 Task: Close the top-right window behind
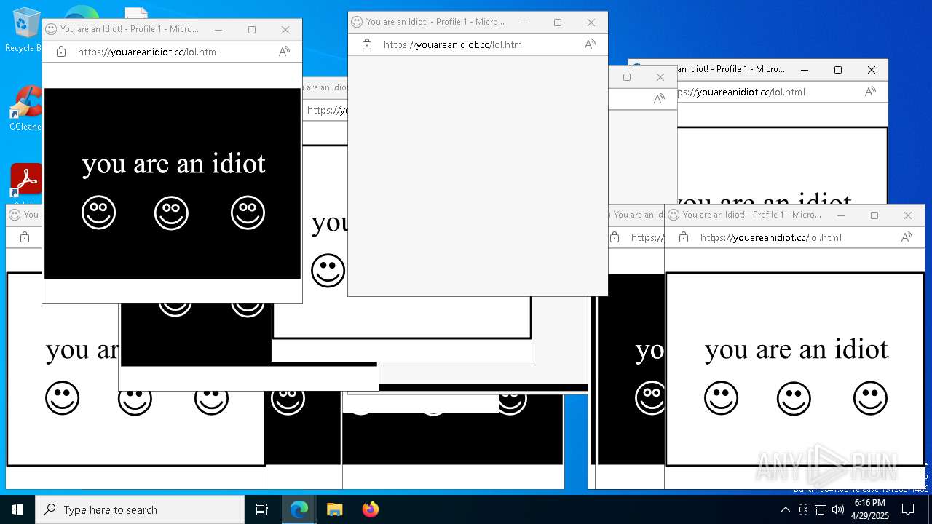[x=872, y=70]
